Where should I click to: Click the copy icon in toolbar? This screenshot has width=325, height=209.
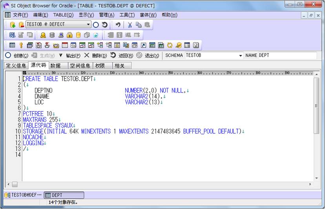click(138, 25)
